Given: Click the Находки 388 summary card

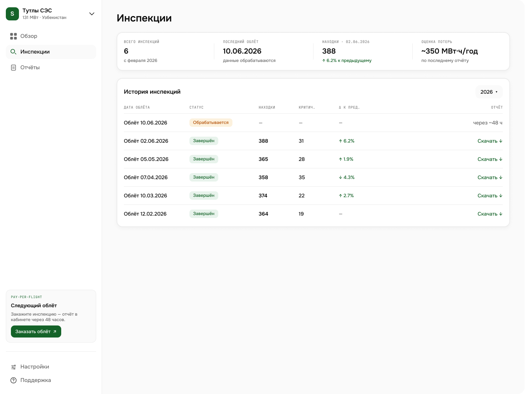Looking at the screenshot, I should click(x=363, y=51).
